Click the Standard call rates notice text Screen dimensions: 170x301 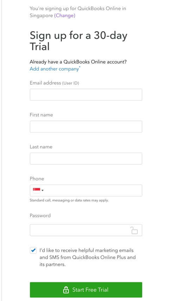pos(69,201)
